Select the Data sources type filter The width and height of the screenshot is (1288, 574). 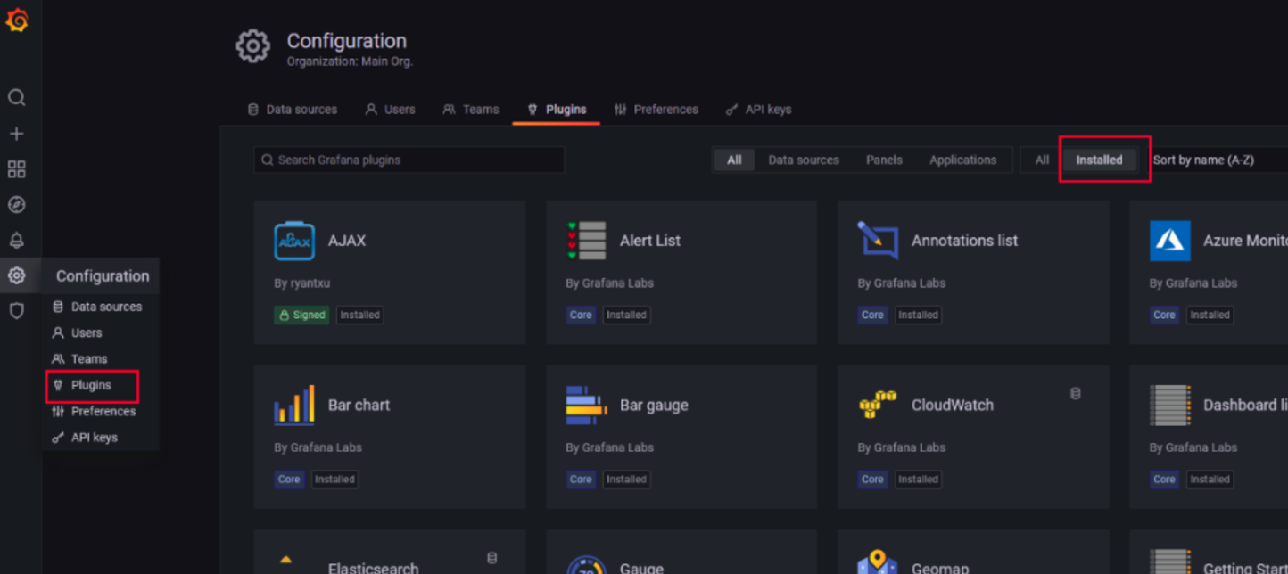[804, 160]
